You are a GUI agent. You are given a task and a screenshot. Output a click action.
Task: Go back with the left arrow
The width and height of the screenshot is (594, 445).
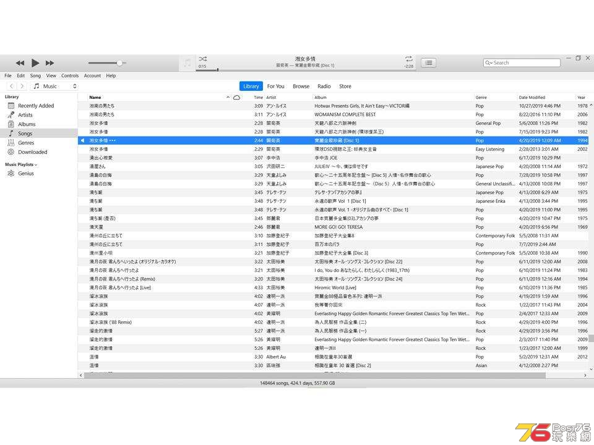pos(11,87)
